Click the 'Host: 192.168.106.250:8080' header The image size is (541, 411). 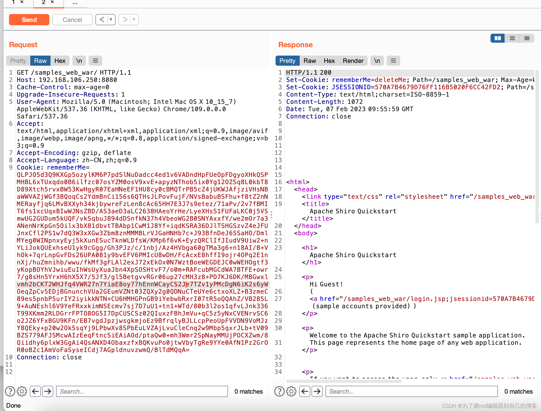click(67, 80)
